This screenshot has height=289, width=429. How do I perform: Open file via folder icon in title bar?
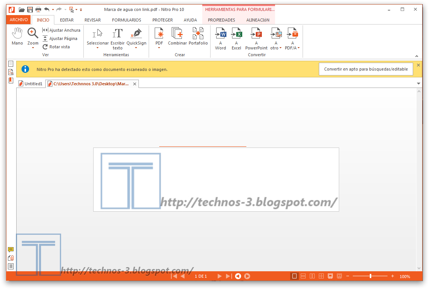pyautogui.click(x=22, y=9)
